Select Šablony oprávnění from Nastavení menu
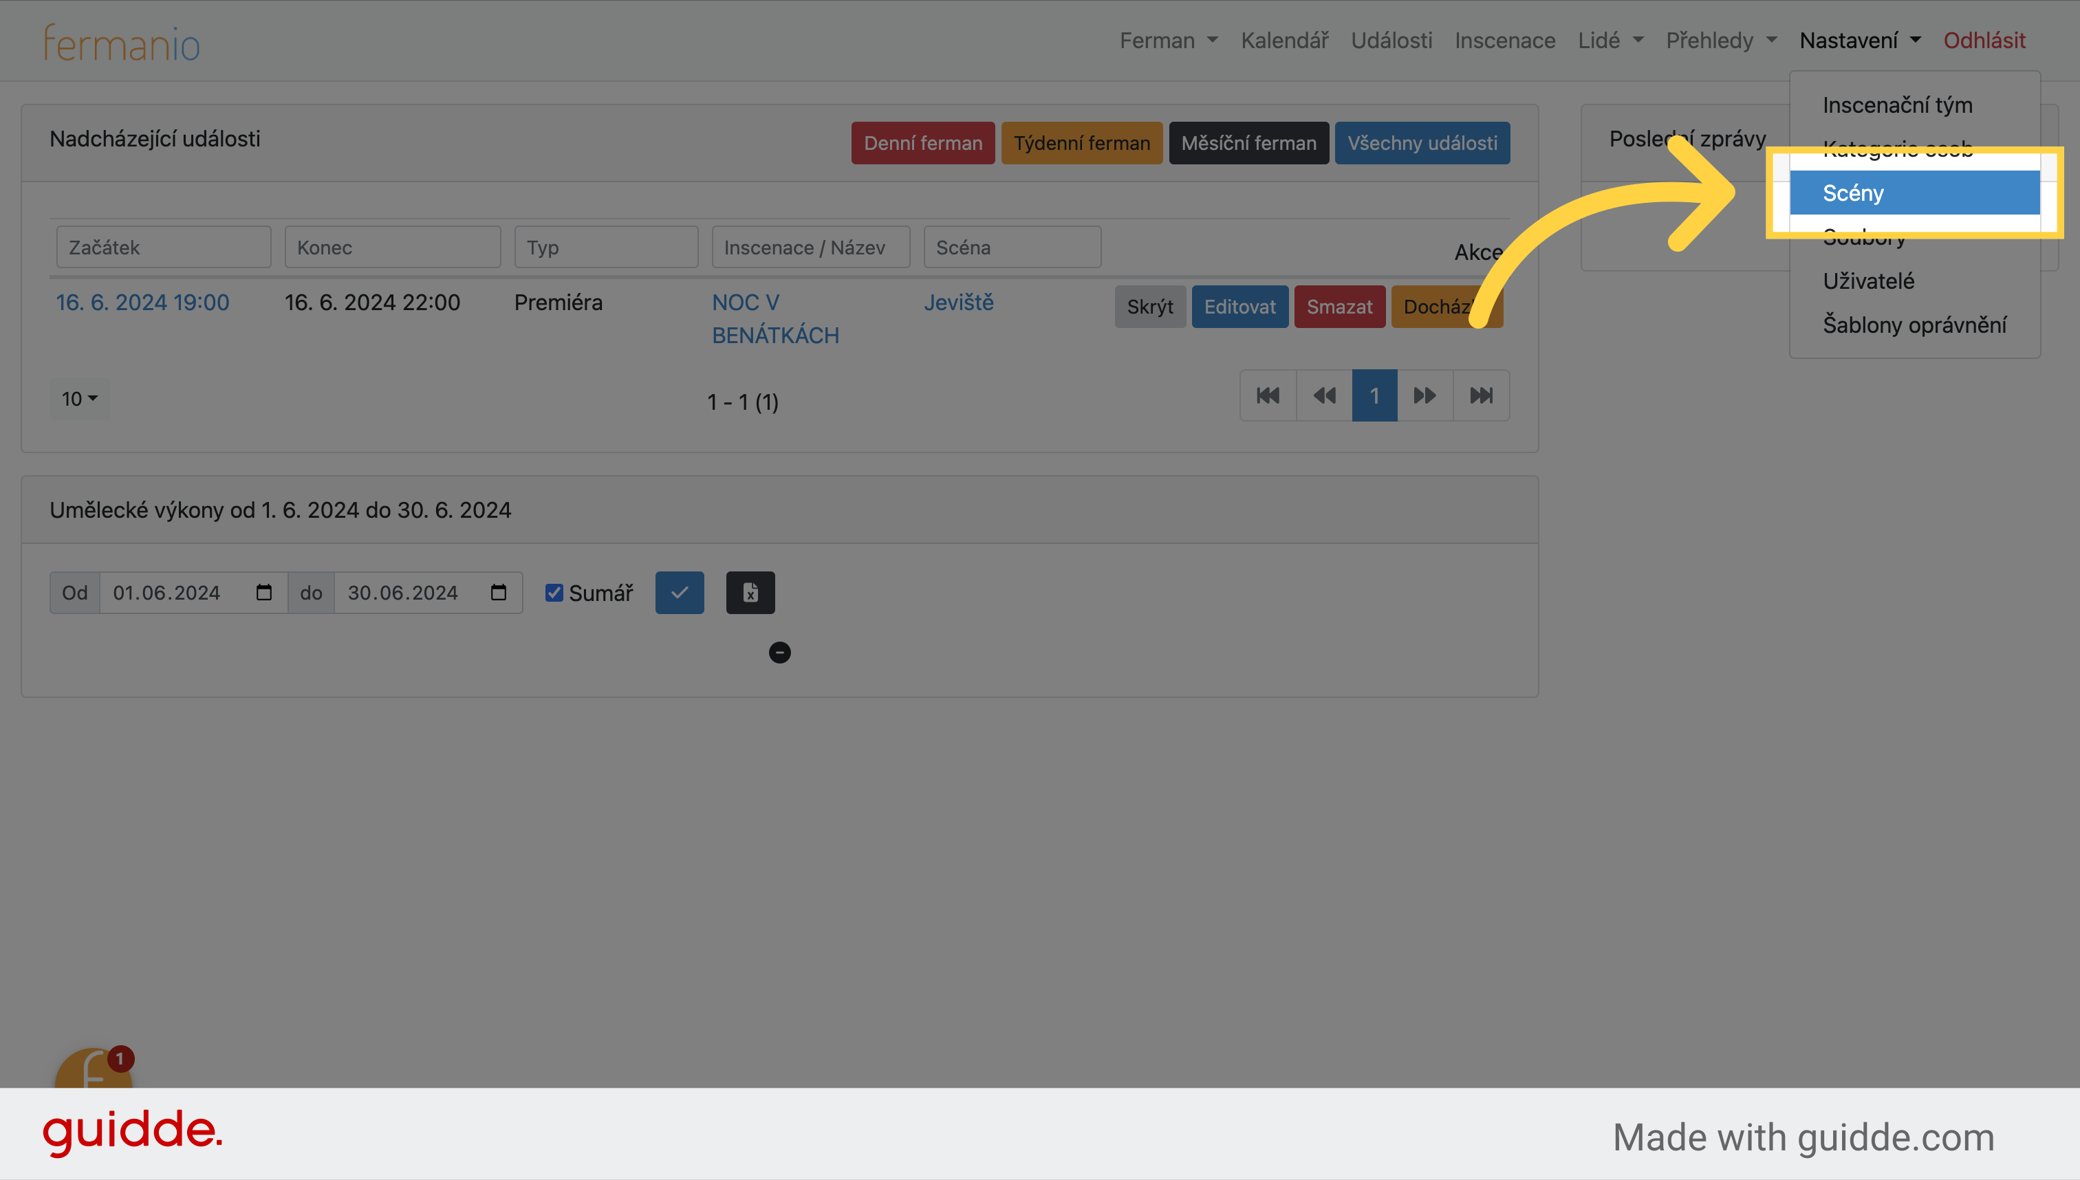Screen dimensions: 2080x1180 pyautogui.click(x=1915, y=325)
